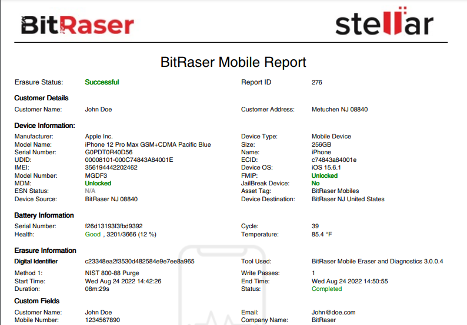Screen dimensions: 467x325
Task: Select temperature value 85.4 °F
Action: (322, 235)
